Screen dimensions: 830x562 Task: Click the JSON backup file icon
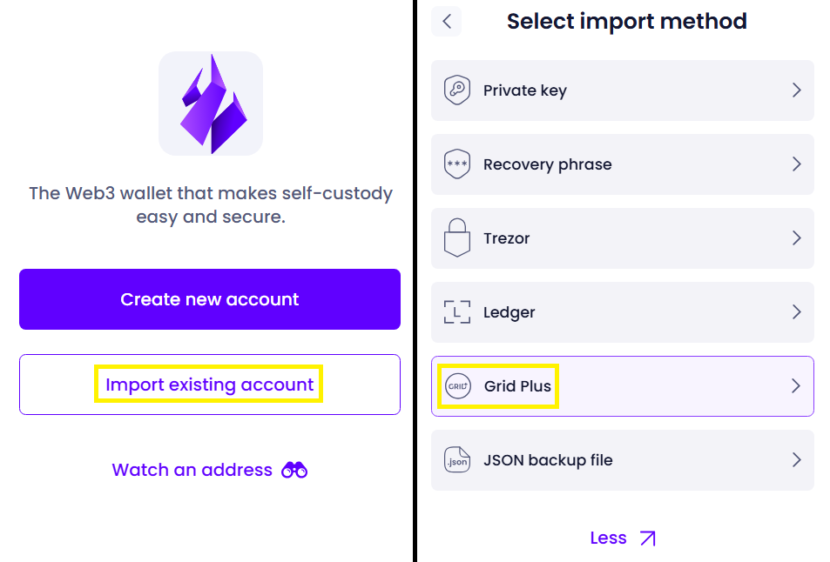(457, 460)
